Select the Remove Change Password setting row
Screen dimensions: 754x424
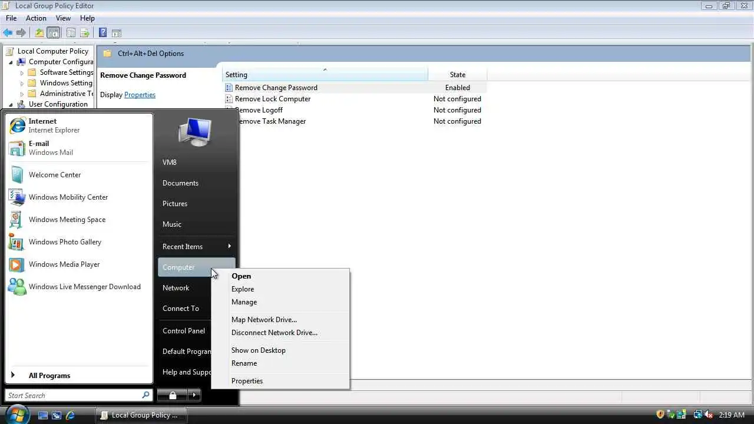click(x=355, y=88)
